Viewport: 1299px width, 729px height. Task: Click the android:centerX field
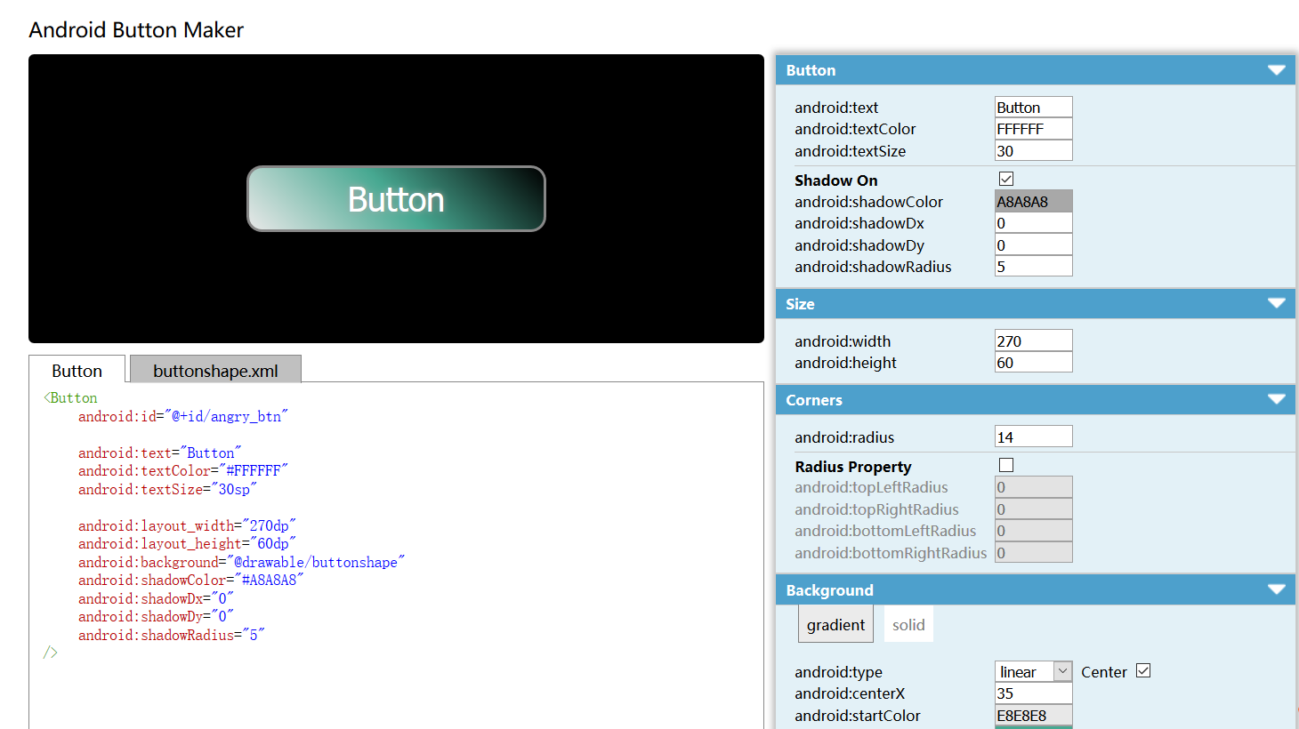tap(1033, 693)
